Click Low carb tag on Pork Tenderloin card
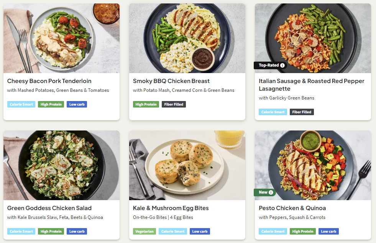Viewport: 376px width, 243px height. click(77, 104)
